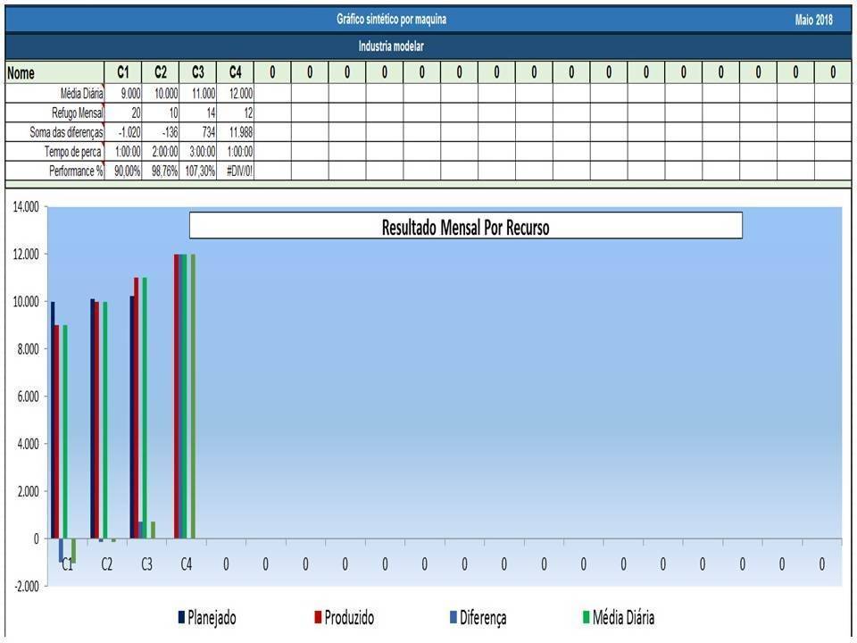
Task: Select the Nome header cell
Action: [x=54, y=73]
